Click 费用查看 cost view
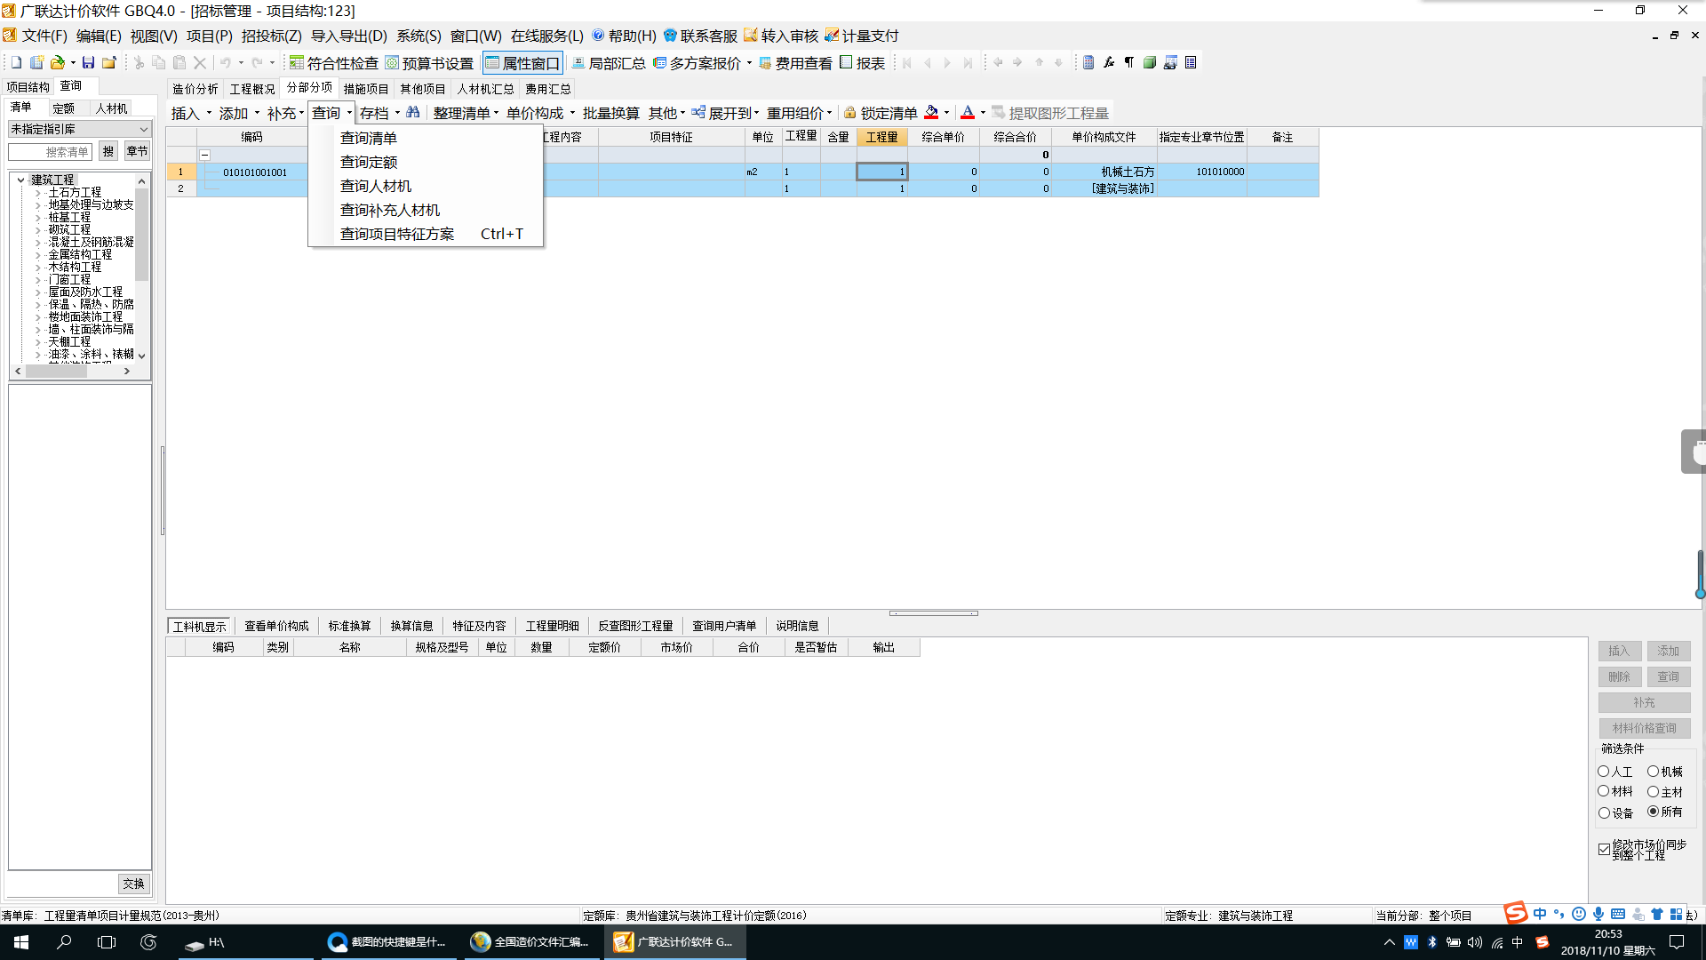Screen dimensions: 1706x960 [795, 63]
